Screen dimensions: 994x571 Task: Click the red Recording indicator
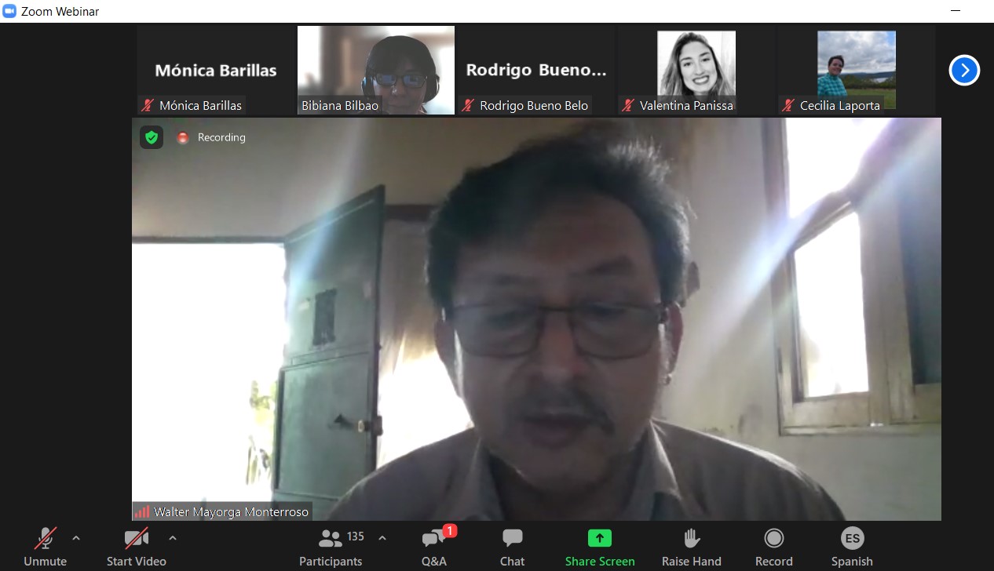(x=183, y=137)
